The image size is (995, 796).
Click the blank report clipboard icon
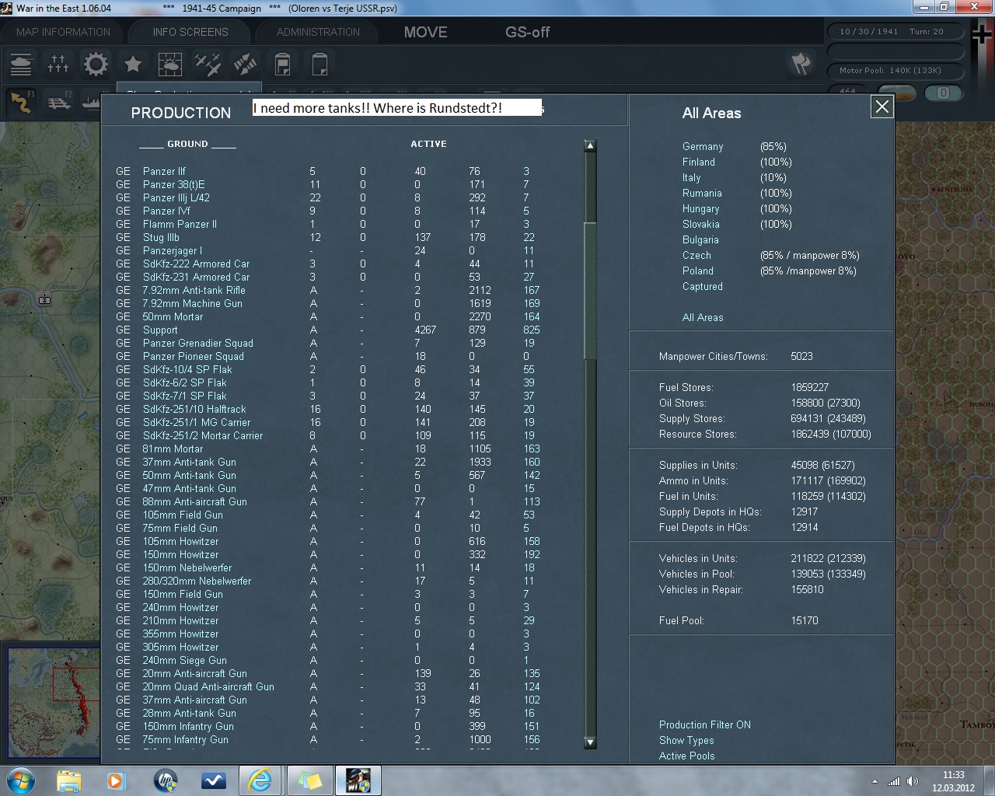click(319, 65)
